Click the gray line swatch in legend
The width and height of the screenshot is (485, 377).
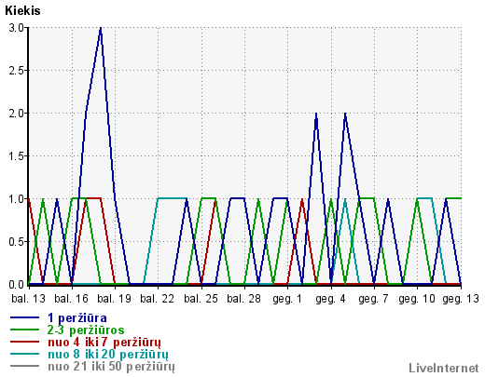tap(25, 366)
